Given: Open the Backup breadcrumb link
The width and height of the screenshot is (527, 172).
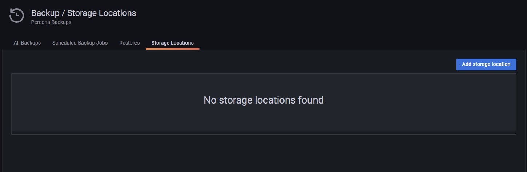Looking at the screenshot, I should (x=45, y=13).
